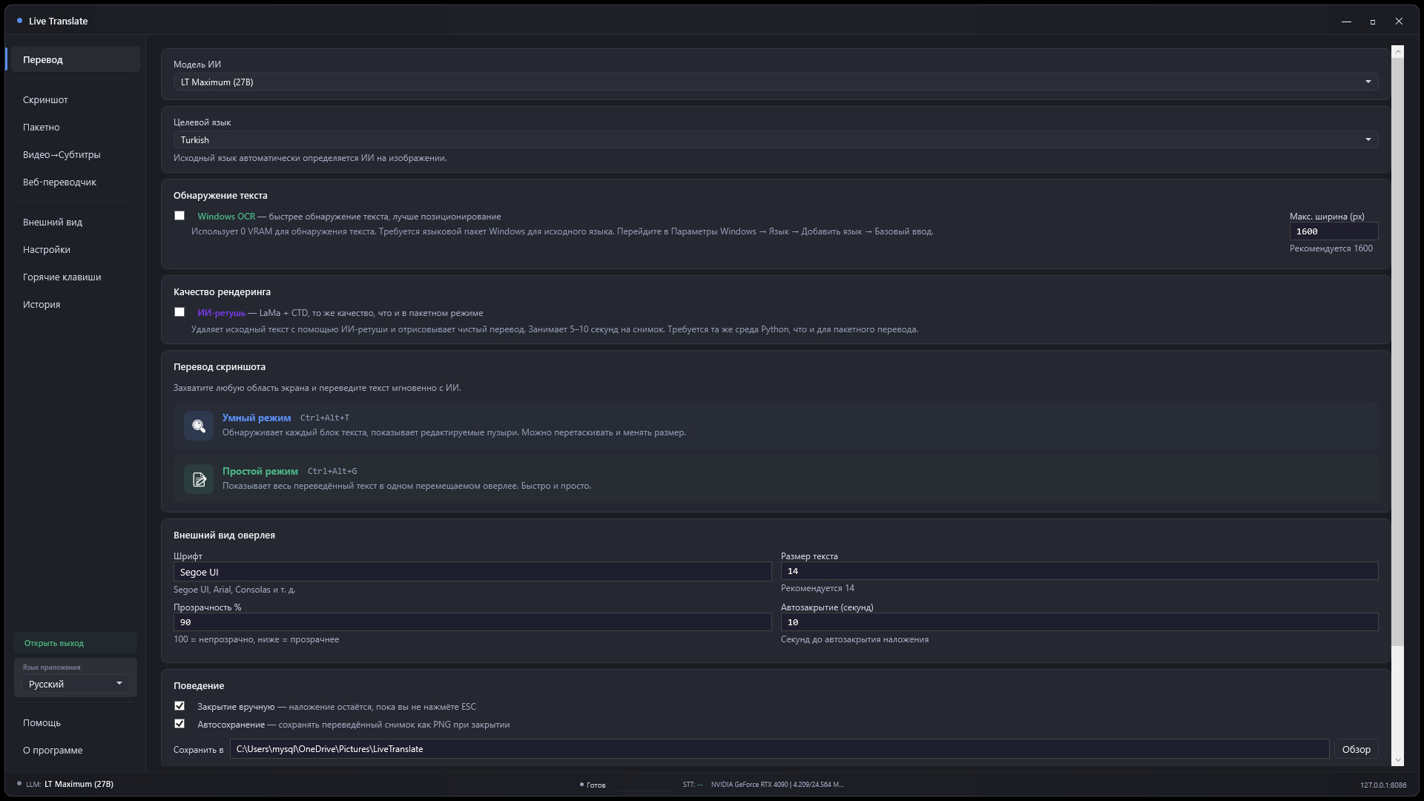The height and width of the screenshot is (801, 1424).
Task: Click the ИИ-ретушь purple label
Action: pos(221,313)
